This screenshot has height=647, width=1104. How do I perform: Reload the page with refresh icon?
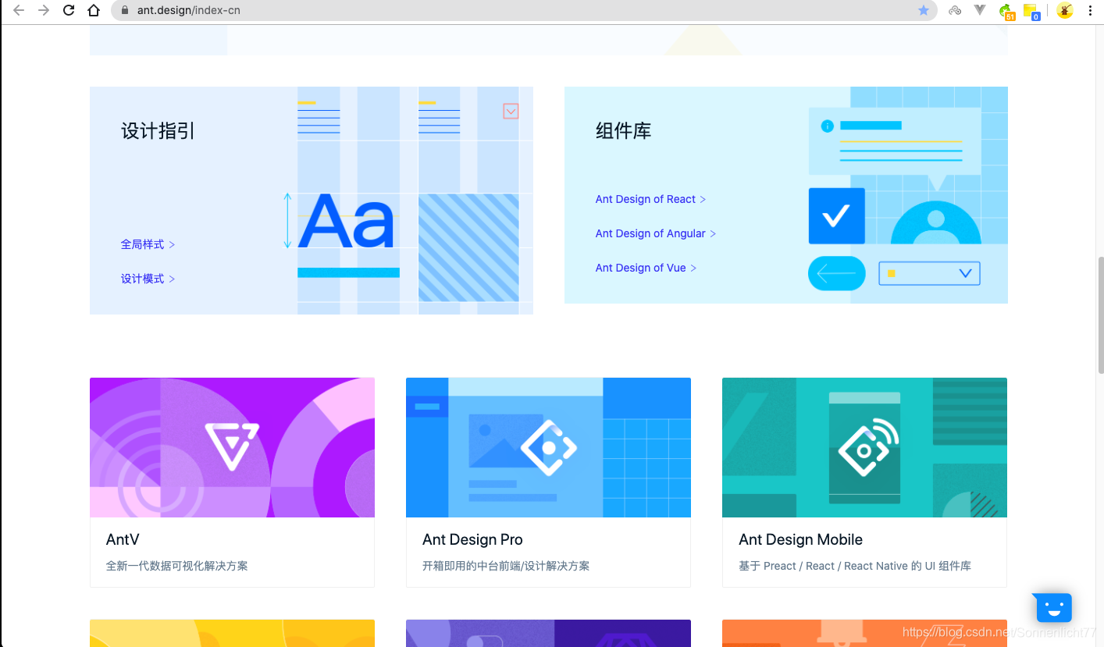tap(69, 10)
